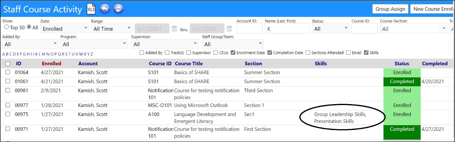
Task: Click Completed status for ID 01061
Action: tap(402, 82)
